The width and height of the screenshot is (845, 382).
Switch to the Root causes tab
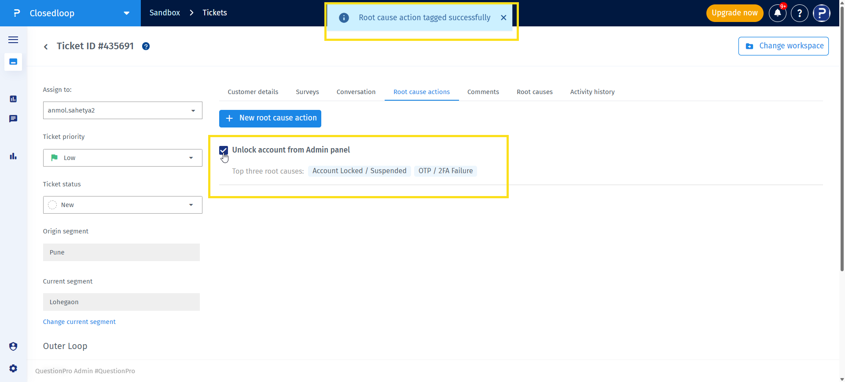point(535,92)
